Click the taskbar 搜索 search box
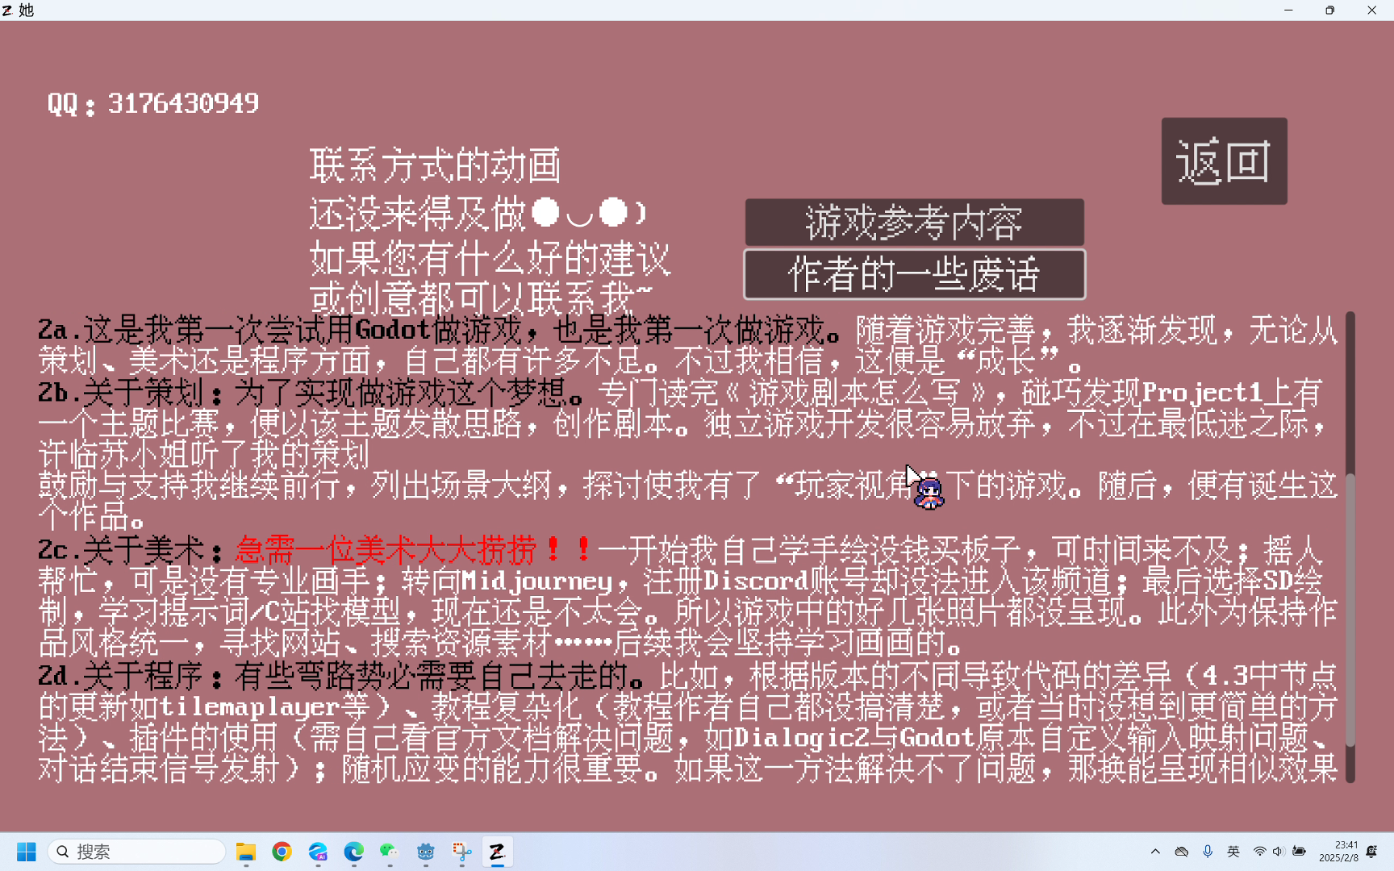The width and height of the screenshot is (1394, 871). click(x=136, y=852)
